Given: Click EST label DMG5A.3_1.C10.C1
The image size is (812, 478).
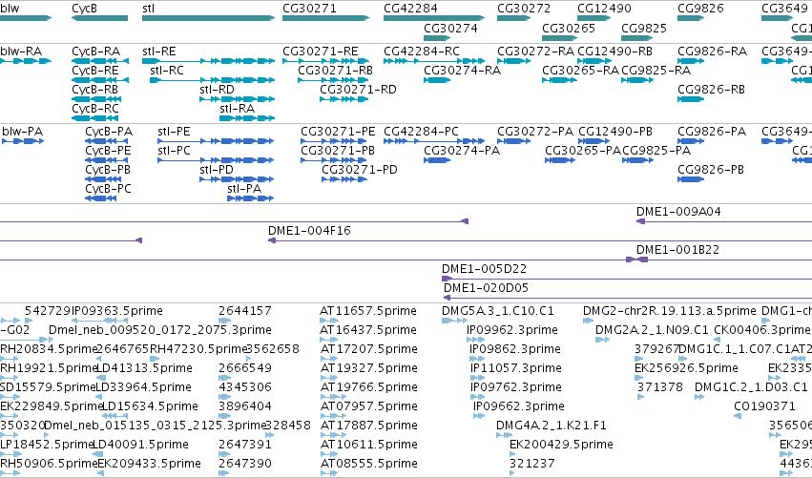Looking at the screenshot, I should pyautogui.click(x=498, y=311).
